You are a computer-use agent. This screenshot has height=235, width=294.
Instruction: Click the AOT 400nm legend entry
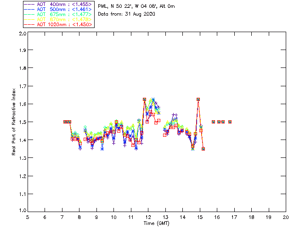(58, 4)
